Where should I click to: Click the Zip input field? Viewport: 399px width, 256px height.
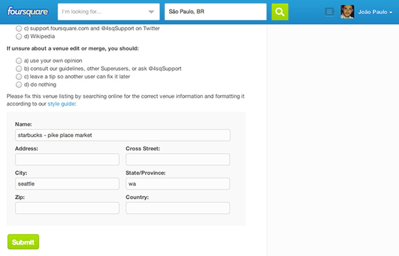pyautogui.click(x=67, y=208)
